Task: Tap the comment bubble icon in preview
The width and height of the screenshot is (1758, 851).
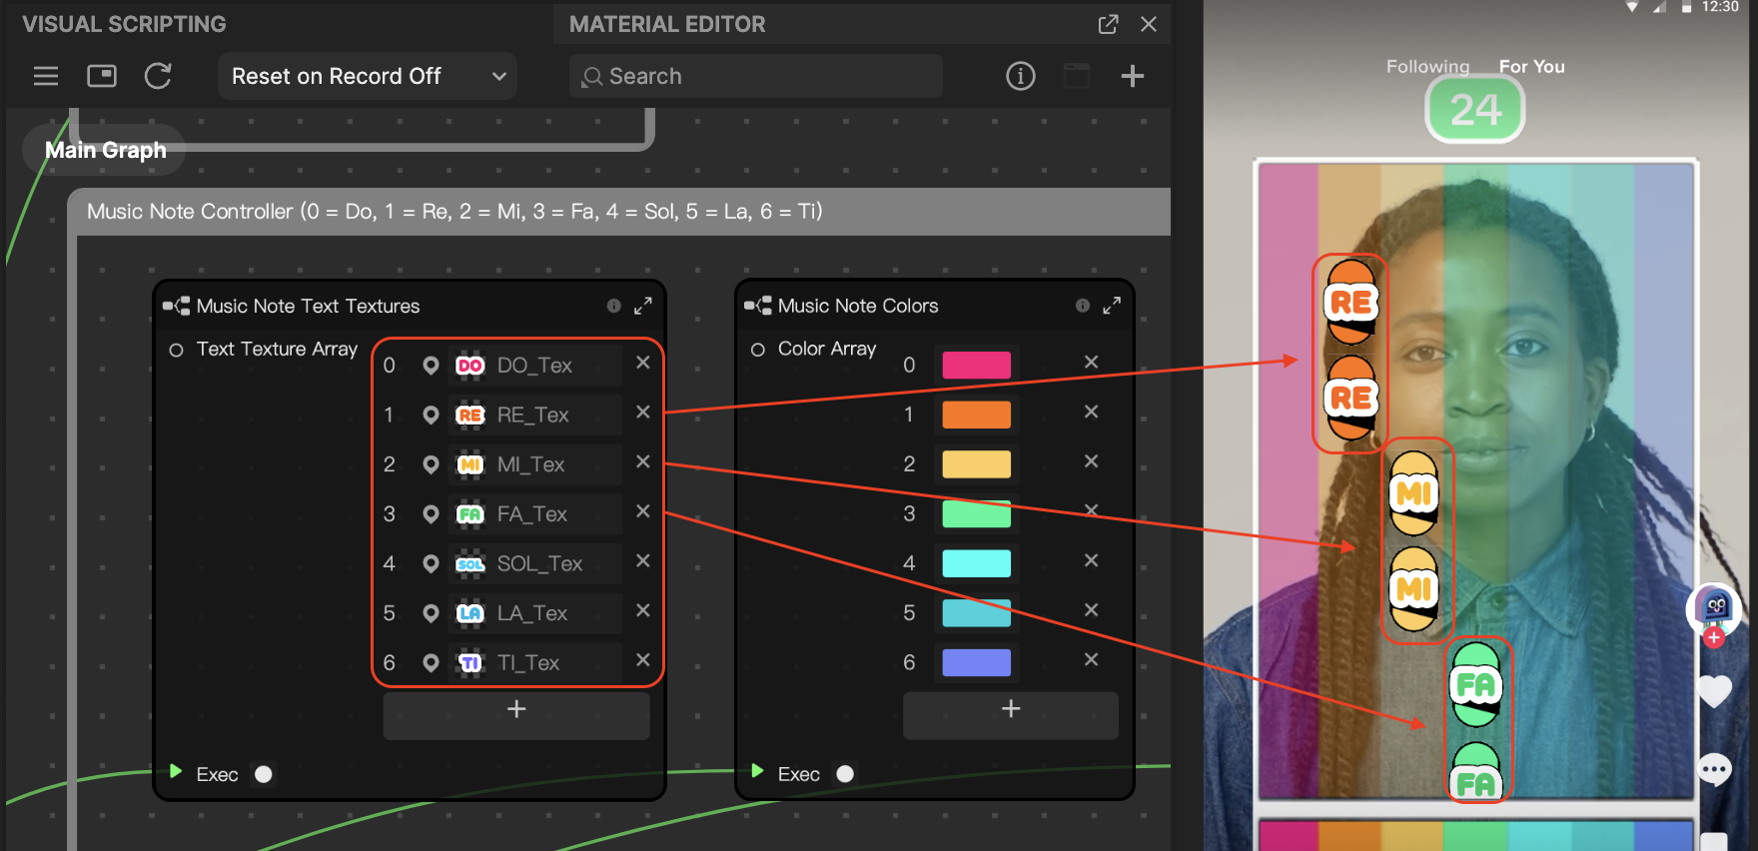Action: coord(1714,769)
